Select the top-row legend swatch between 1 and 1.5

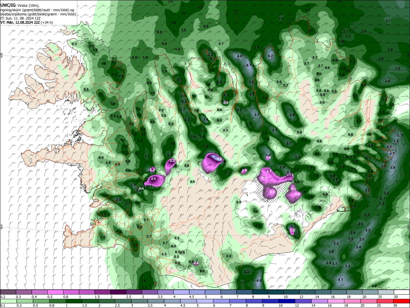pyautogui.click(x=86, y=292)
